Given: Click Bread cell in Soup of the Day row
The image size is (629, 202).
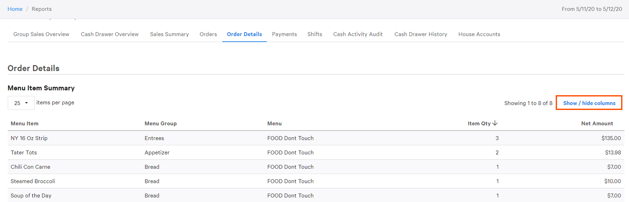Looking at the screenshot, I should (x=152, y=196).
